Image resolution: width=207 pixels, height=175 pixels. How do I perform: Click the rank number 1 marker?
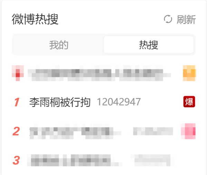pyautogui.click(x=17, y=102)
